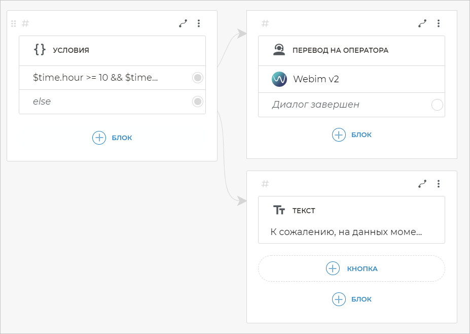Click the connection route icon on the Текст card
Image resolution: width=470 pixels, height=334 pixels.
point(422,184)
